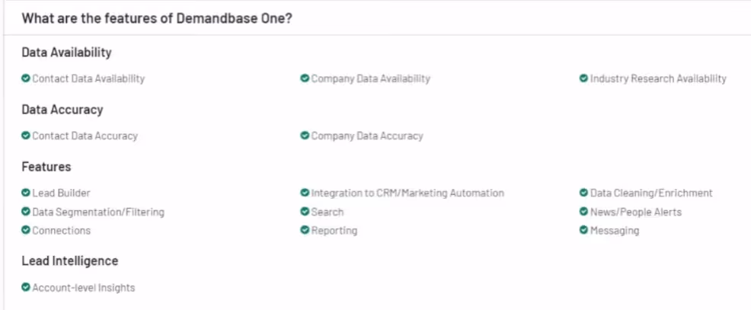Image resolution: width=751 pixels, height=310 pixels.
Task: Click the check icon beside Data Cleaning/Enrichment
Action: click(583, 193)
